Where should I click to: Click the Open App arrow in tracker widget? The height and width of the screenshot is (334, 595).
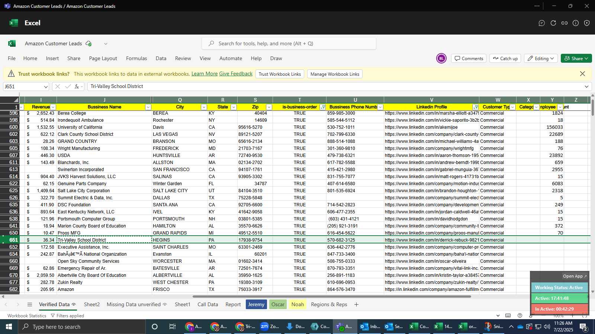click(x=575, y=276)
